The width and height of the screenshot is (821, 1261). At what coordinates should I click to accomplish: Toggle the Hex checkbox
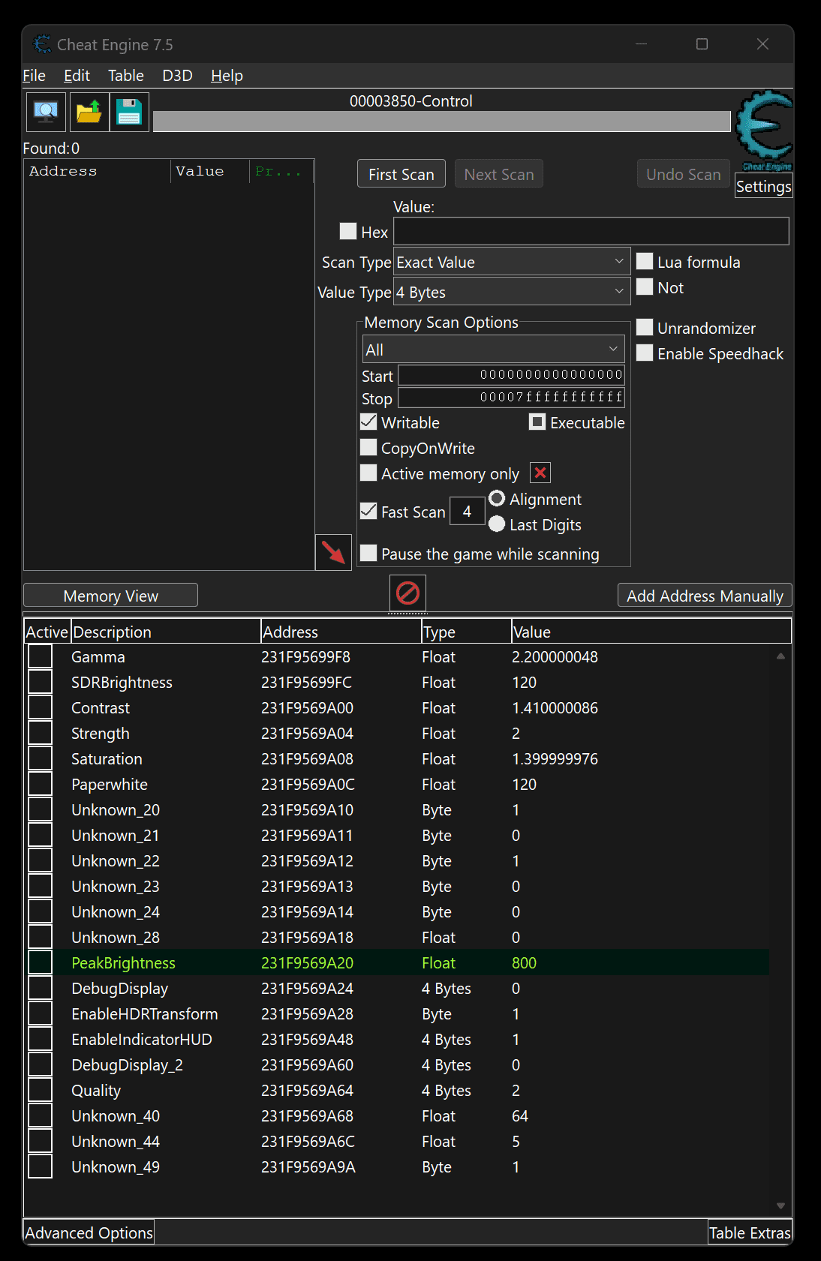point(347,231)
